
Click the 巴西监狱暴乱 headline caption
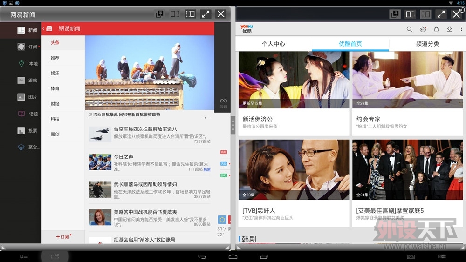coord(127,114)
